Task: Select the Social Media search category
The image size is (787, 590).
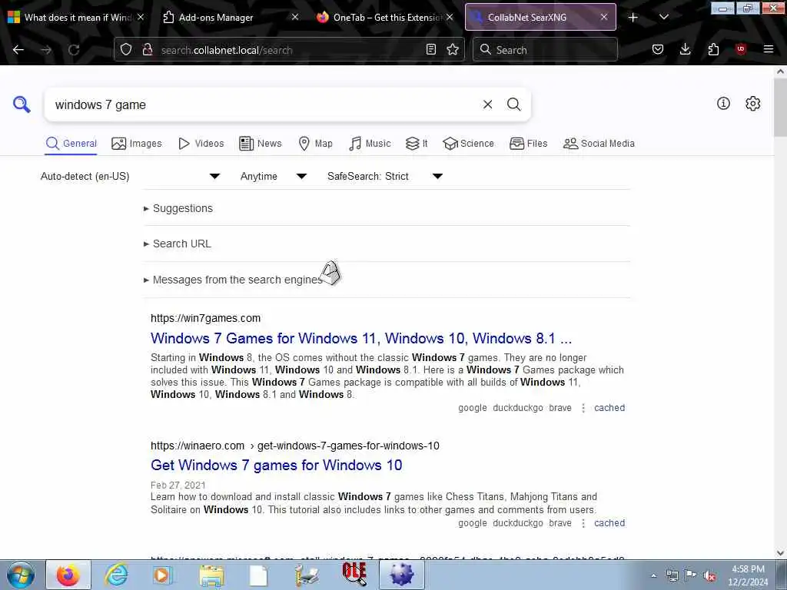Action: 599,144
